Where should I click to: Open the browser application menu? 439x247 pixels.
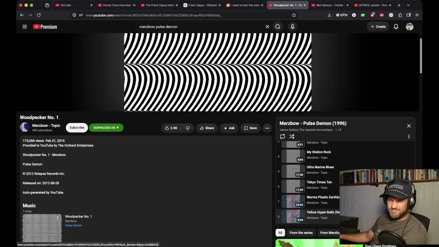pyautogui.click(x=417, y=15)
